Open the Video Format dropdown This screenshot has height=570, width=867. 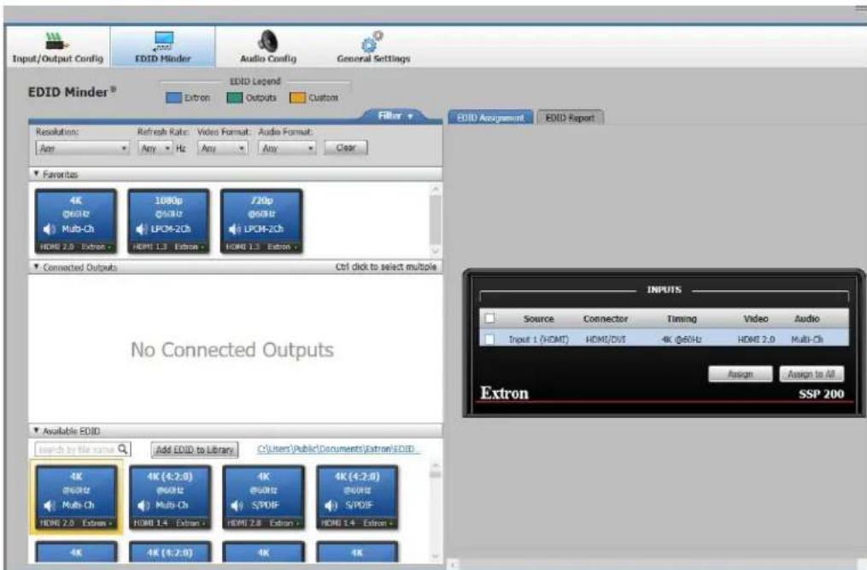pyautogui.click(x=222, y=148)
